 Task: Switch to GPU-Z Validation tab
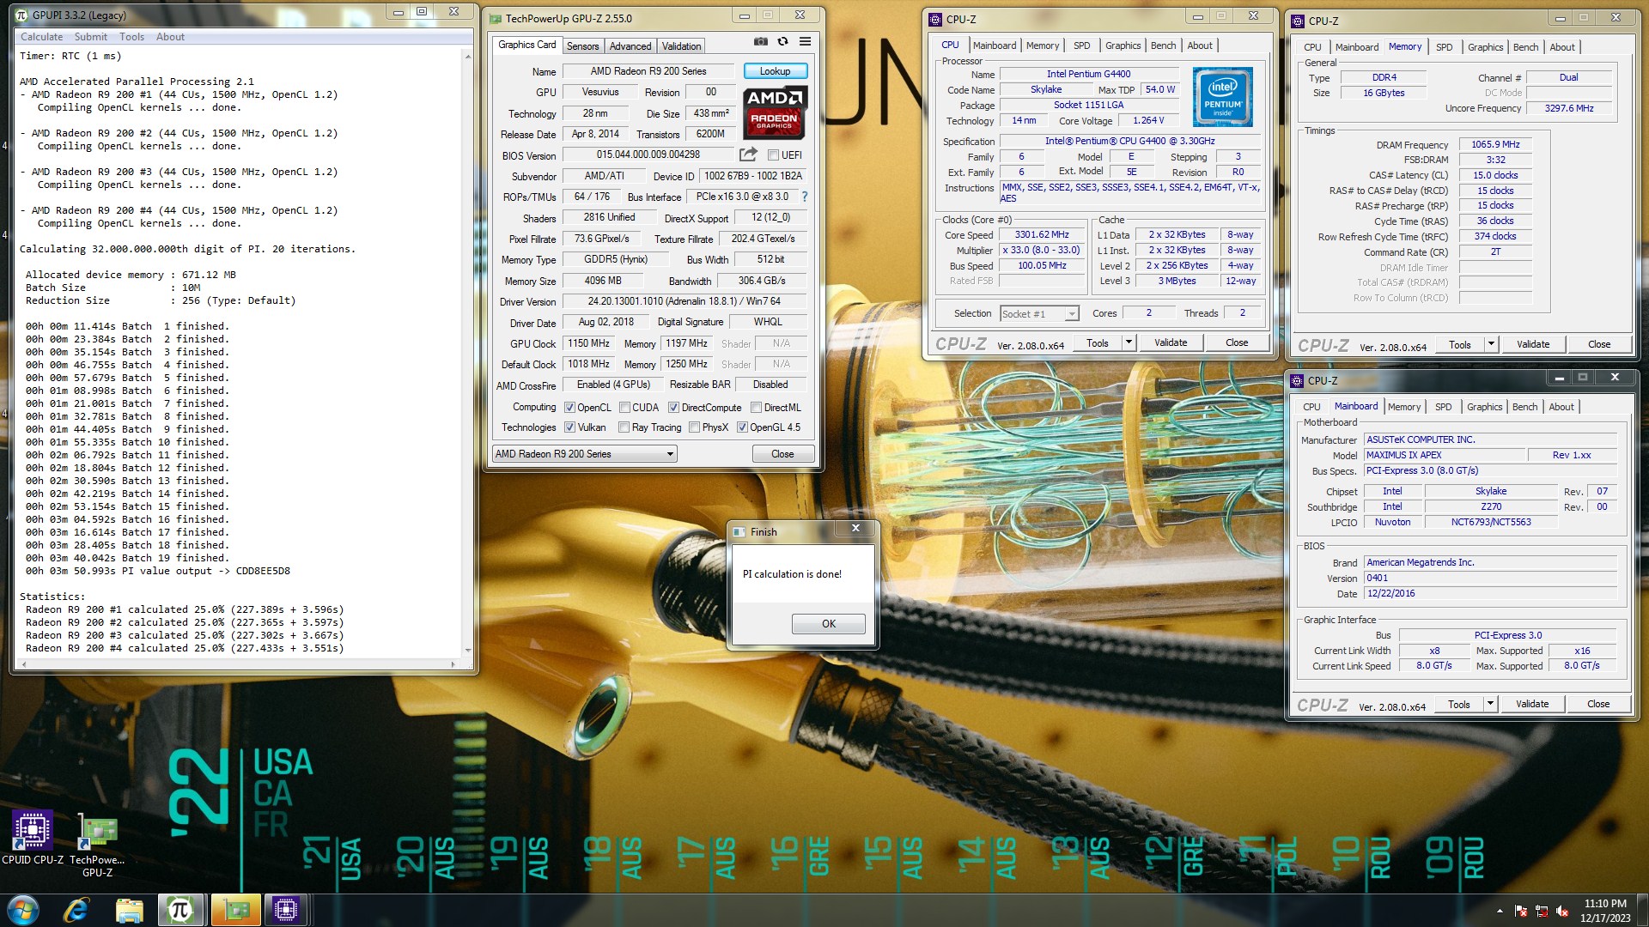click(x=681, y=46)
